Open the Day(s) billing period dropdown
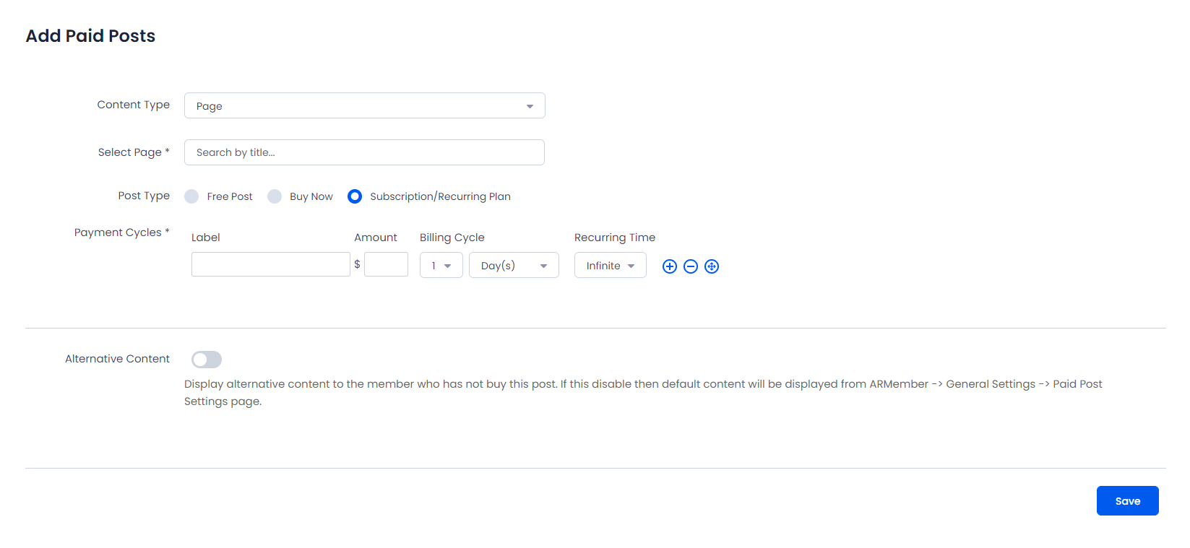The height and width of the screenshot is (548, 1190). click(x=514, y=265)
